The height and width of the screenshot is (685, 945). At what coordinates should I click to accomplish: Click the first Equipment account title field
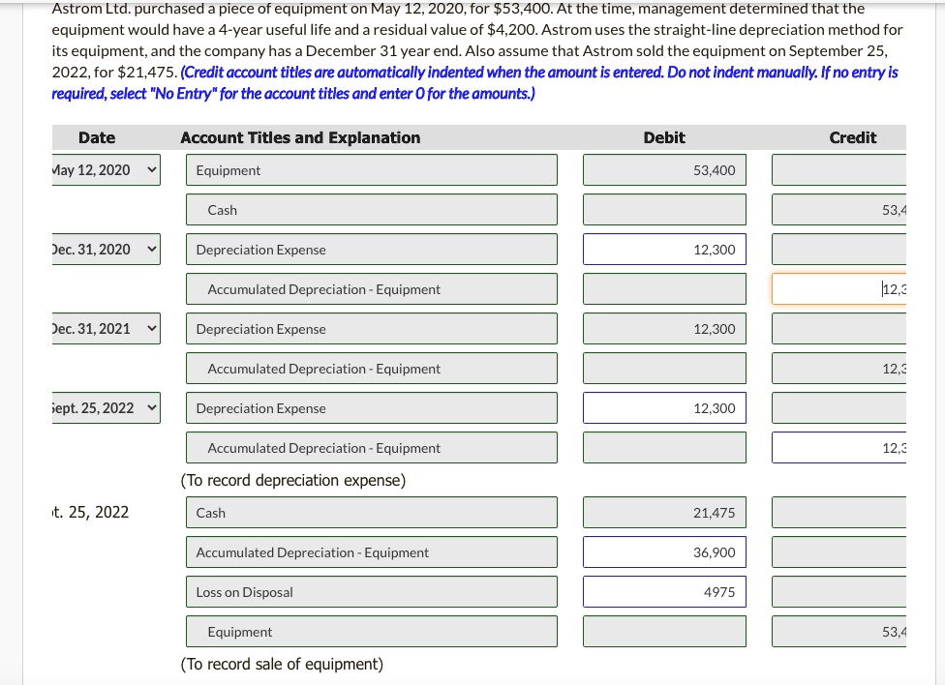click(371, 170)
